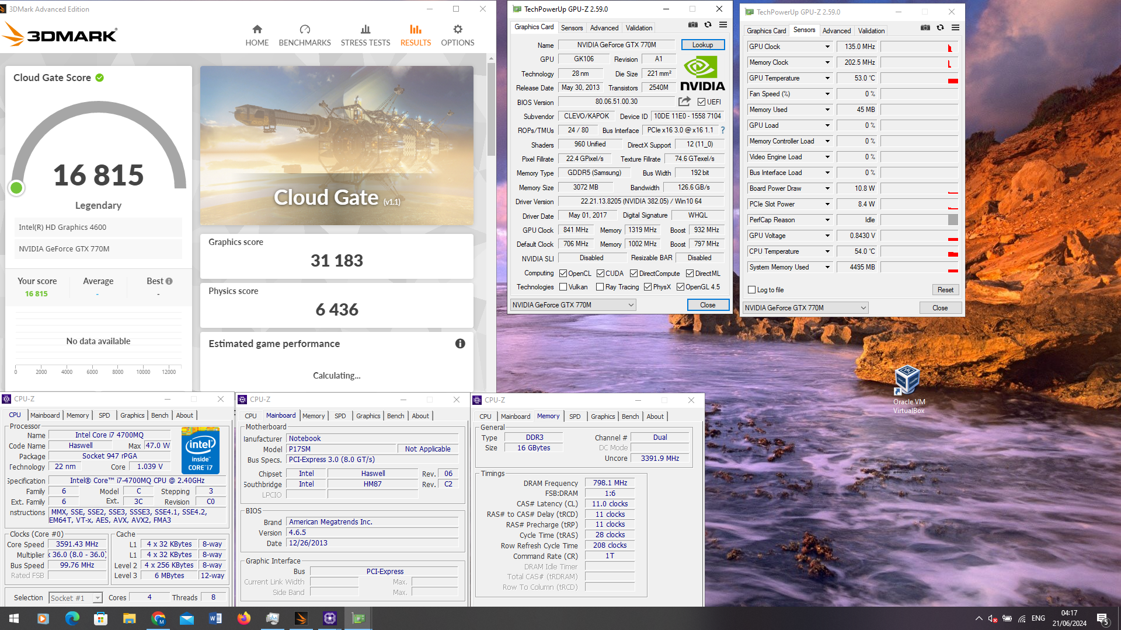Click the info icon for Estimated game performance
This screenshot has width=1121, height=630.
click(460, 344)
